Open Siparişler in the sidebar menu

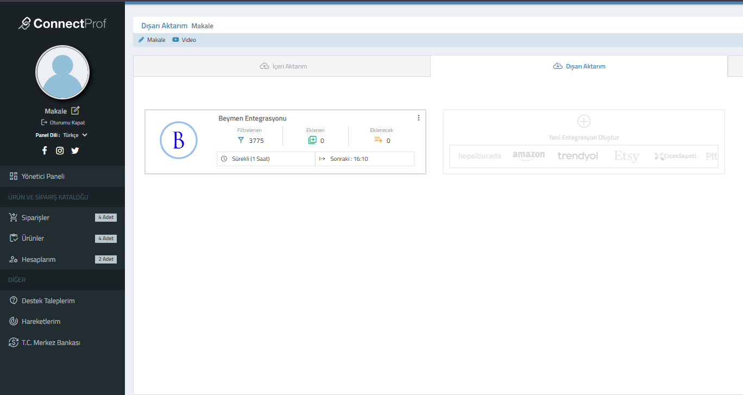click(35, 218)
